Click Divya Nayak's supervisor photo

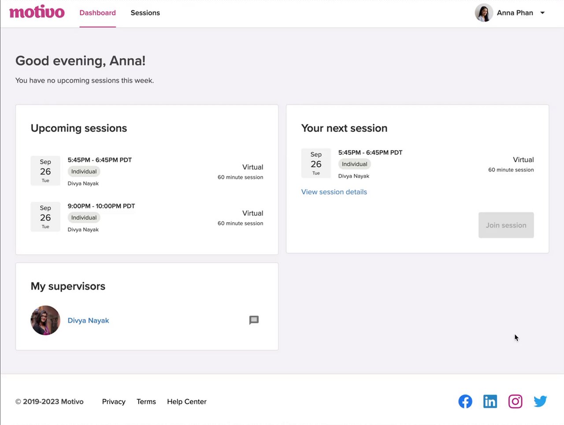(x=45, y=320)
